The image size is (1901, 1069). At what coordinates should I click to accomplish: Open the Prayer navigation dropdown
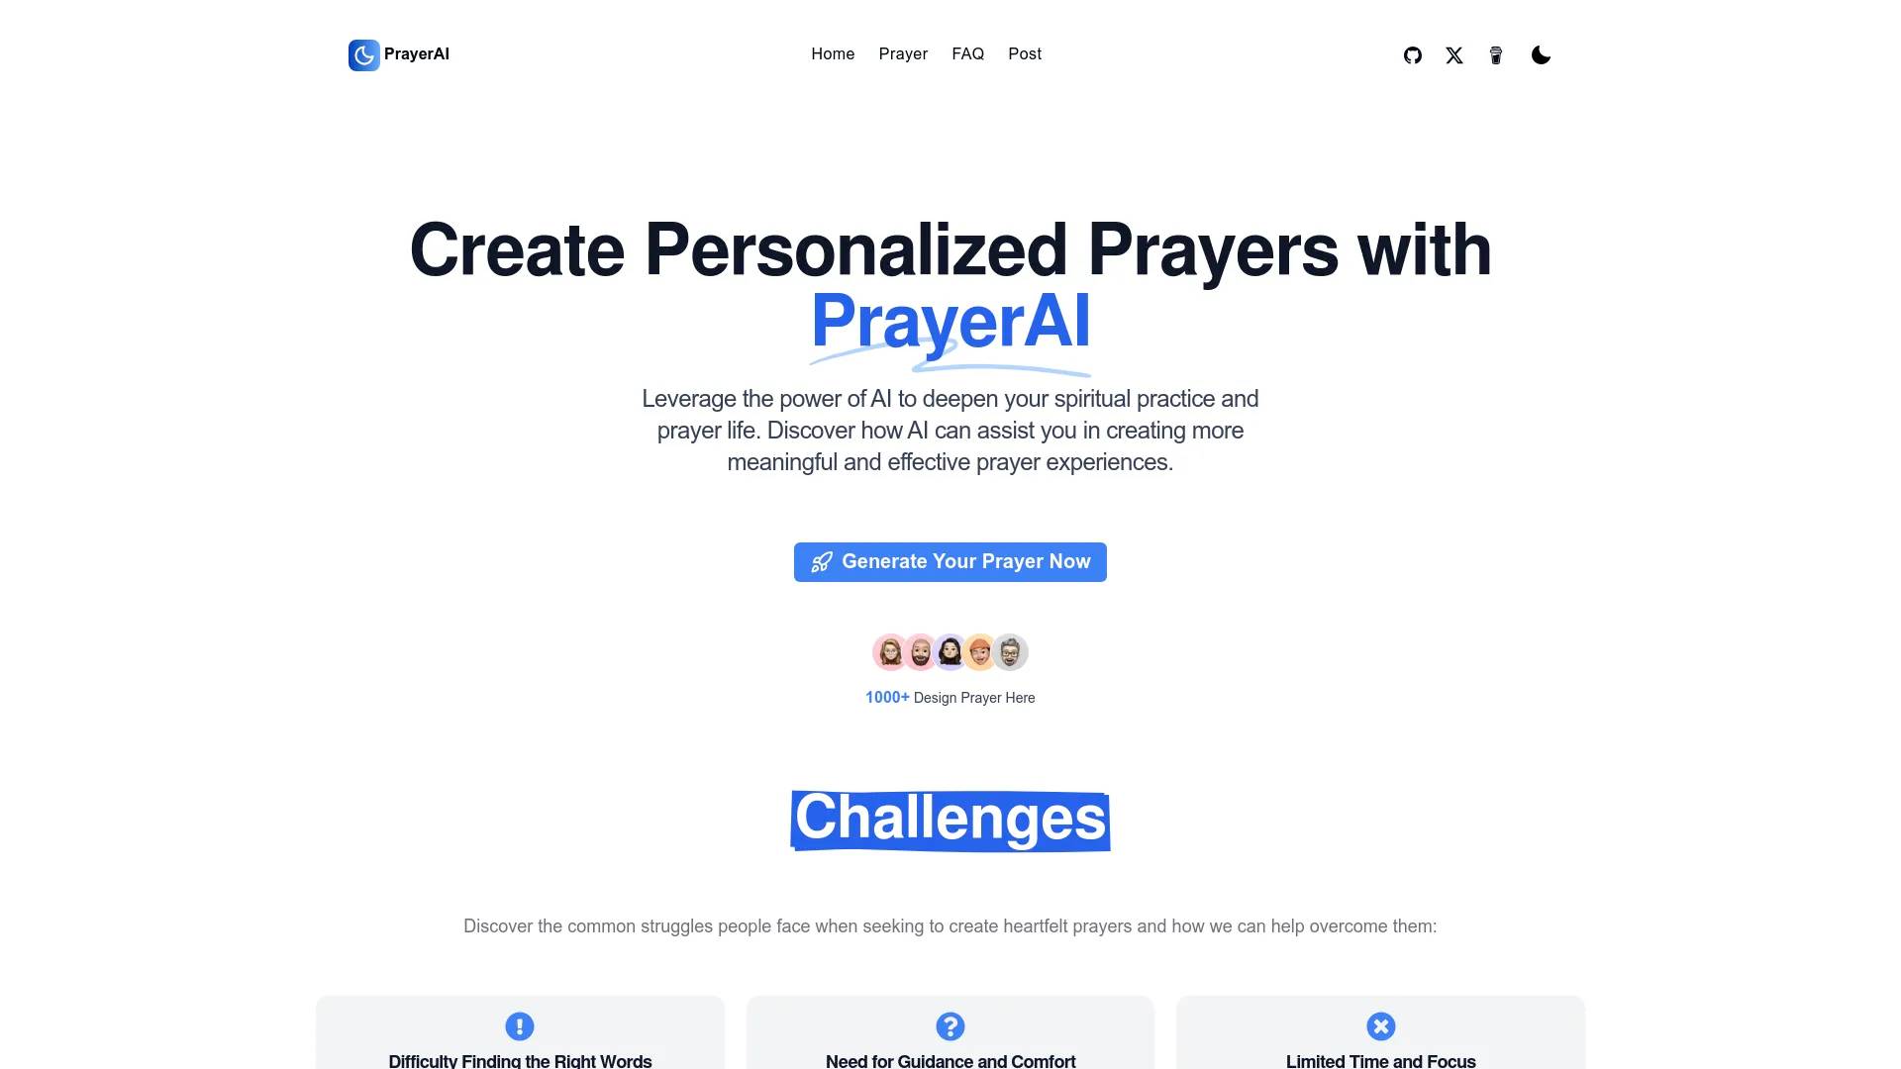click(x=902, y=53)
